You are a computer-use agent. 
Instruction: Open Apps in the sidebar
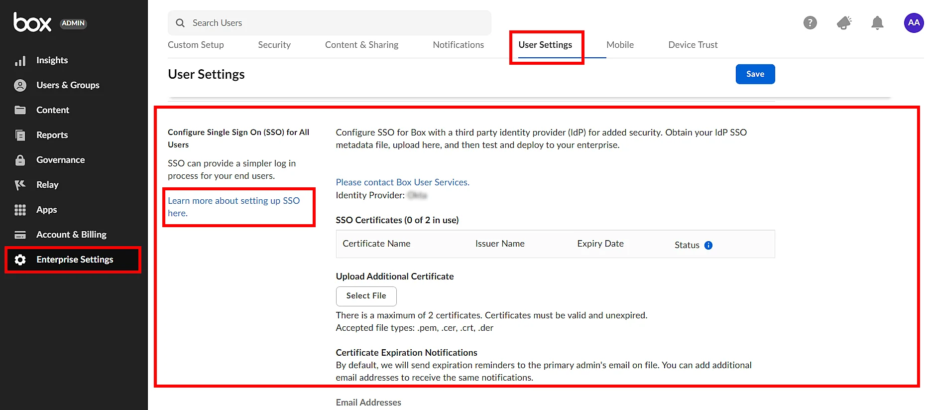coord(46,210)
